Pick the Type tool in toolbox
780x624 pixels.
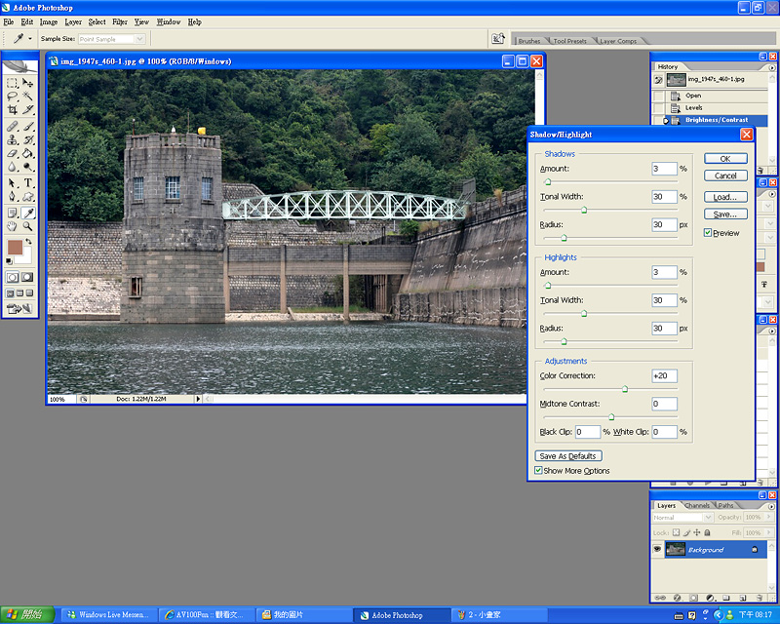coord(28,182)
